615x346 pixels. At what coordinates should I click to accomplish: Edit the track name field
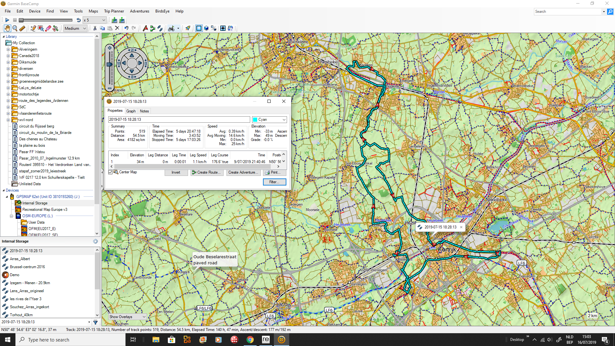point(179,119)
